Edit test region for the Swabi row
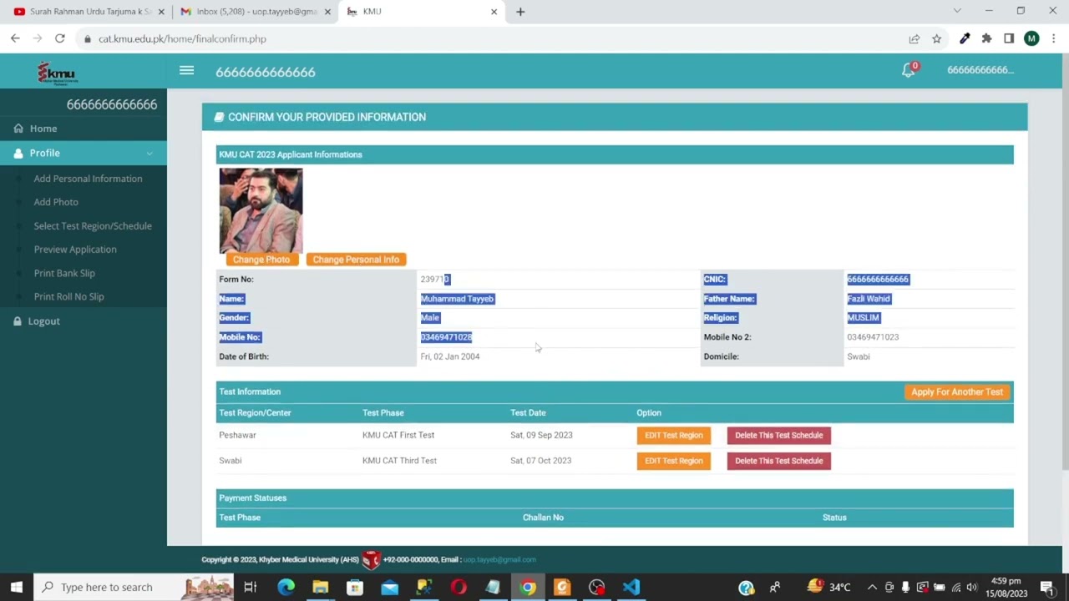This screenshot has height=601, width=1069. 673,461
